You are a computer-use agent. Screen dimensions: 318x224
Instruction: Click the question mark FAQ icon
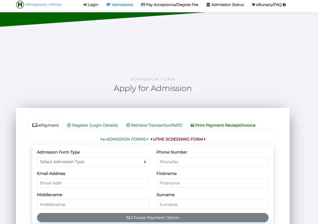(x=284, y=5)
